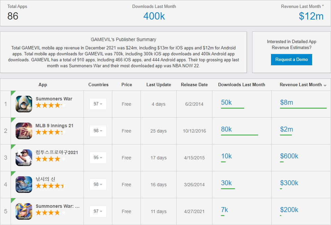The image size is (331, 225).
Task: Click the 80k downloads value for MLB 9 Innings
Action: point(226,129)
